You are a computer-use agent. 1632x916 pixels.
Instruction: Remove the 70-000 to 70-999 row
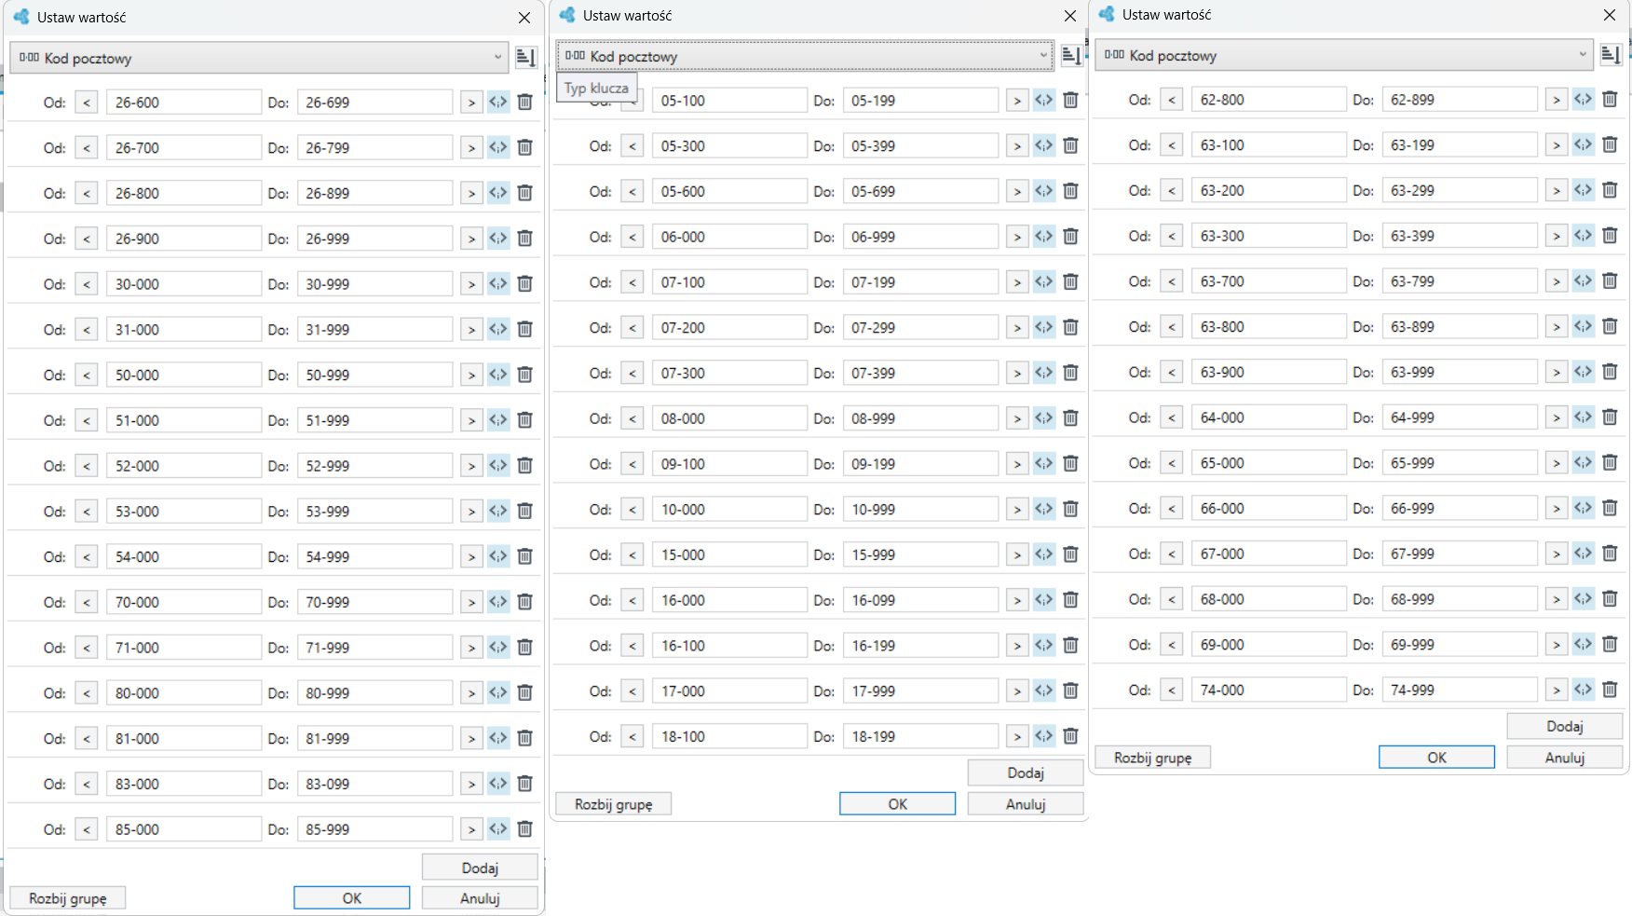point(525,602)
